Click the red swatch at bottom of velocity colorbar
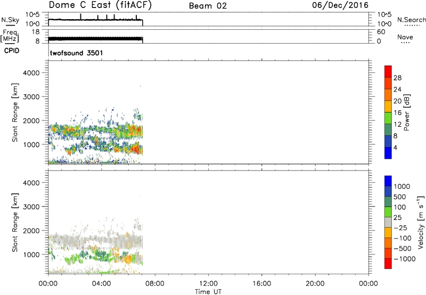426x295 pixels. point(388,264)
